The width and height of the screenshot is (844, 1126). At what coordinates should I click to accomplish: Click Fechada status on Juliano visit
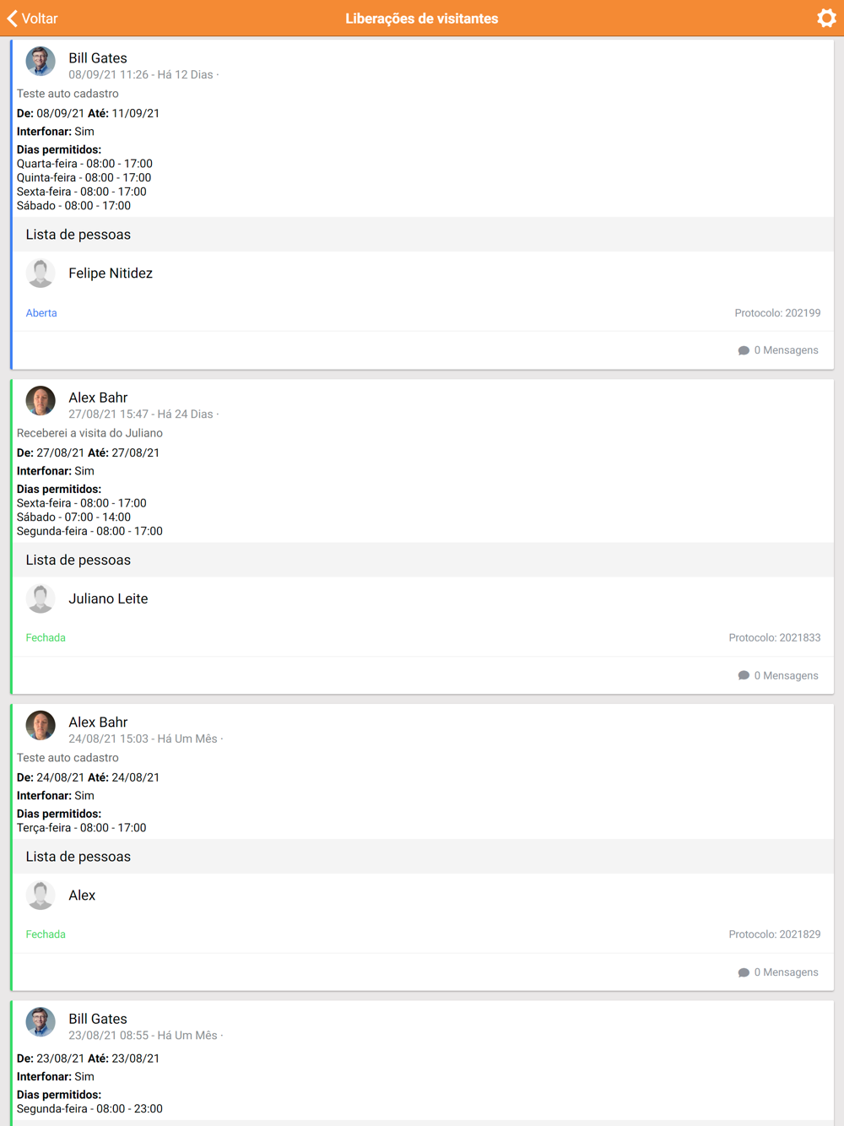pyautogui.click(x=46, y=638)
